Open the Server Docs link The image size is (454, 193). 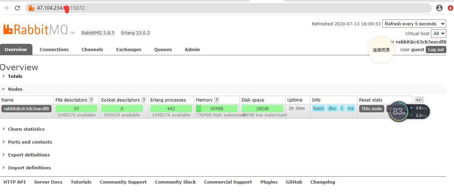pos(48,182)
